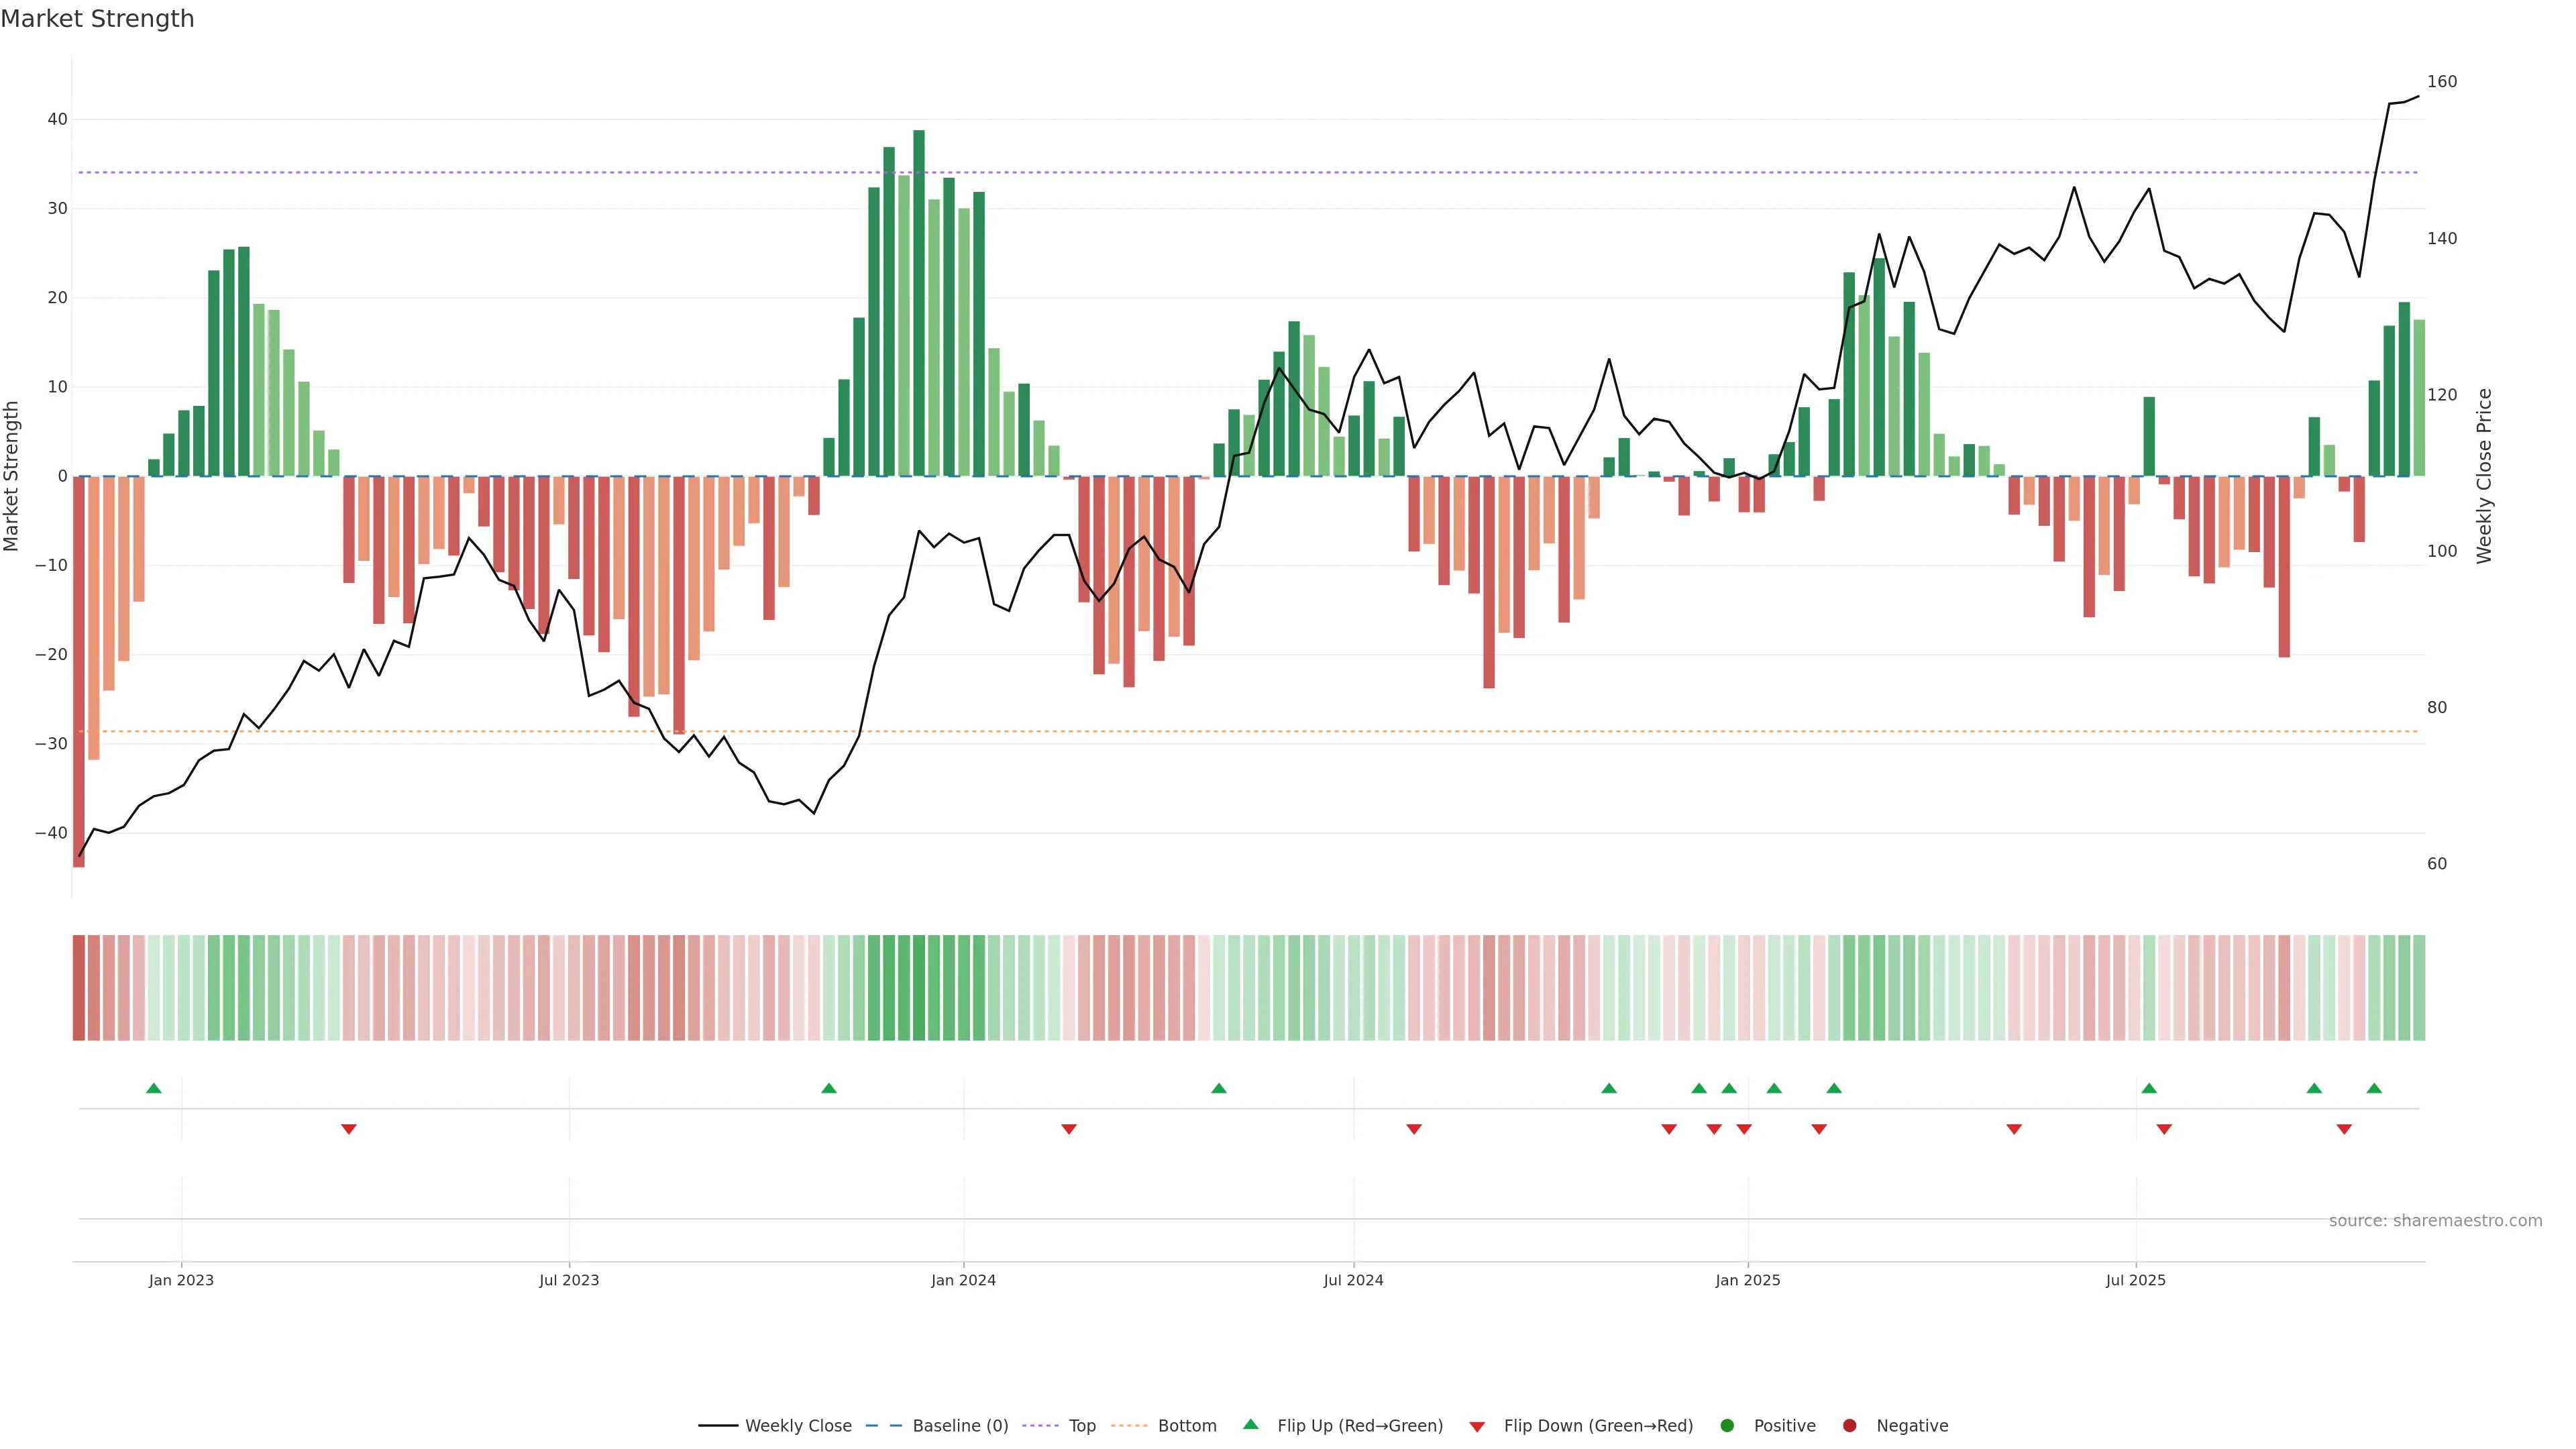Click the leftmost dark red heatmap strip cell
This screenshot has width=2576, height=1449.
[78, 988]
